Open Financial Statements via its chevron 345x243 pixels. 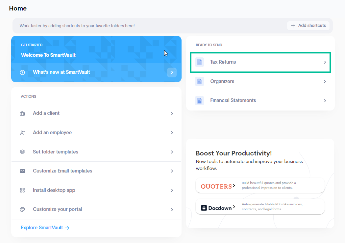325,101
